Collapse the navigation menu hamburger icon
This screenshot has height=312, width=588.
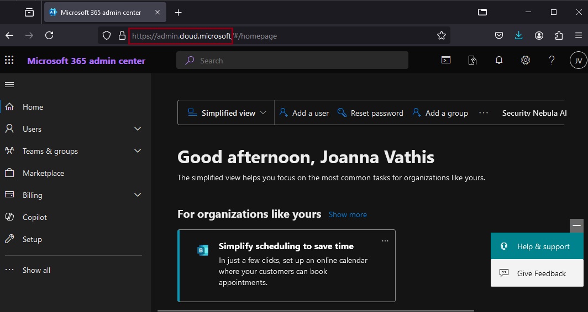[x=9, y=84]
